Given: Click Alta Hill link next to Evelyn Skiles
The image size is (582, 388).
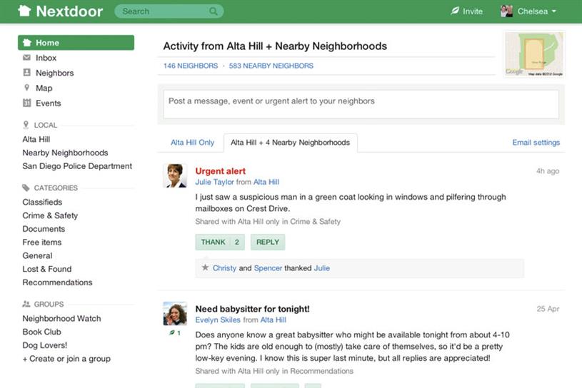Looking at the screenshot, I should pos(274,320).
